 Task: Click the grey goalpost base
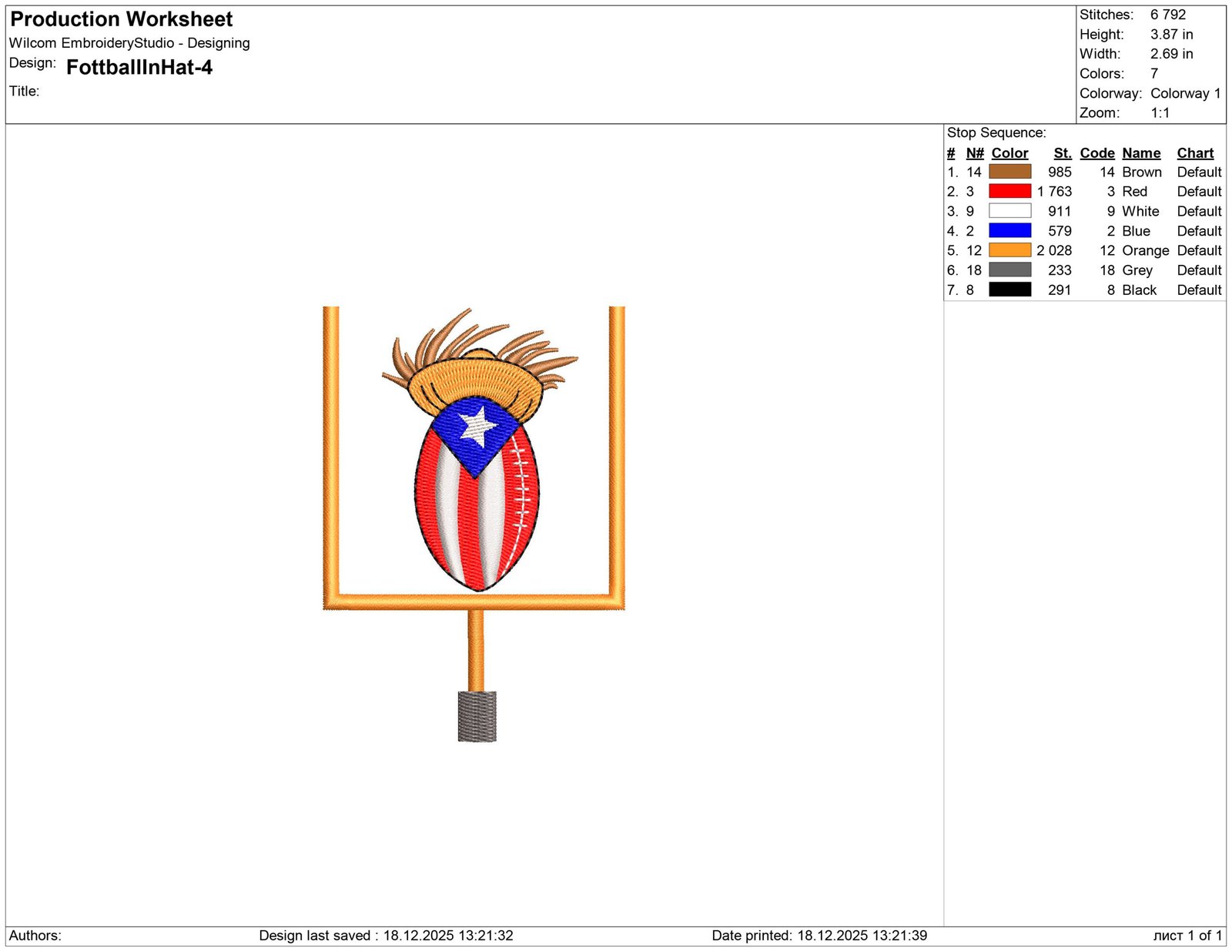point(477,716)
